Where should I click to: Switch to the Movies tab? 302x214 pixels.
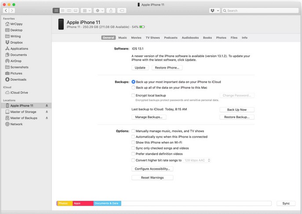pos(136,37)
